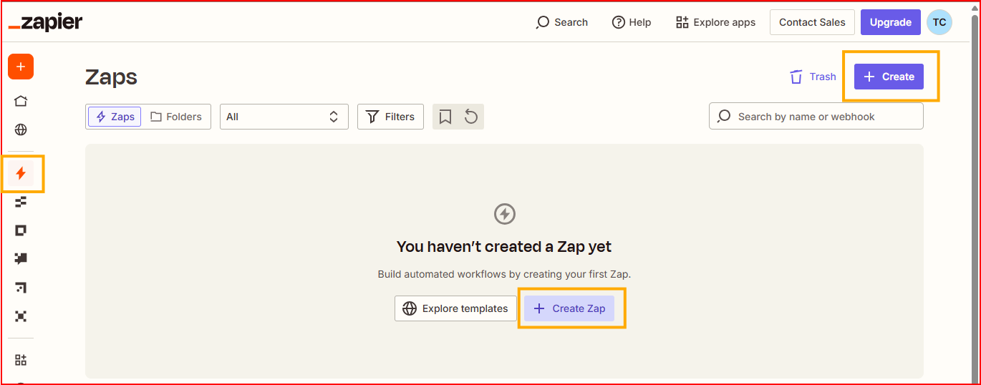Expand the All dropdown filter
Screen dimensions: 981x385
pos(284,117)
